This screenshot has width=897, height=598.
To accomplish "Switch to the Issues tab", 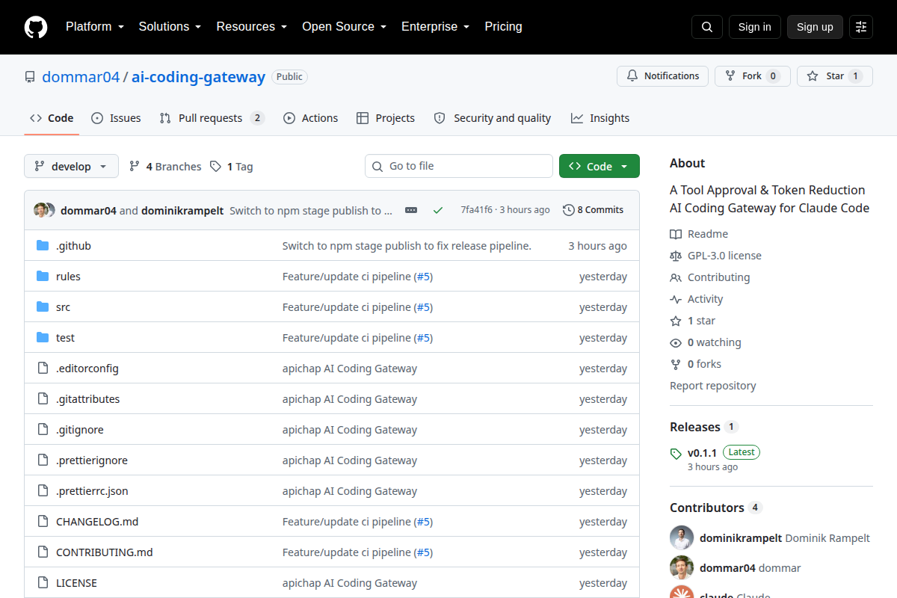I will 116,118.
